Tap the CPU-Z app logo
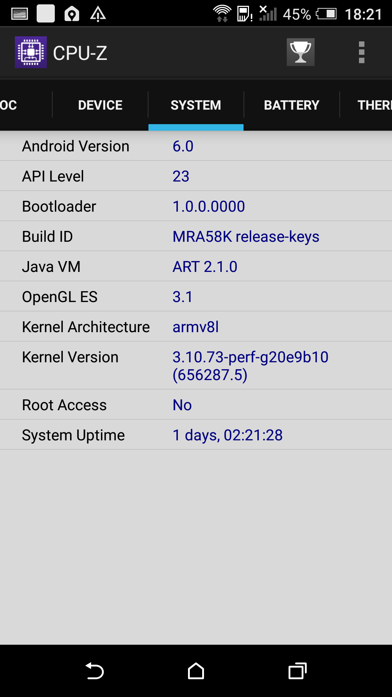392x697 pixels. [31, 52]
